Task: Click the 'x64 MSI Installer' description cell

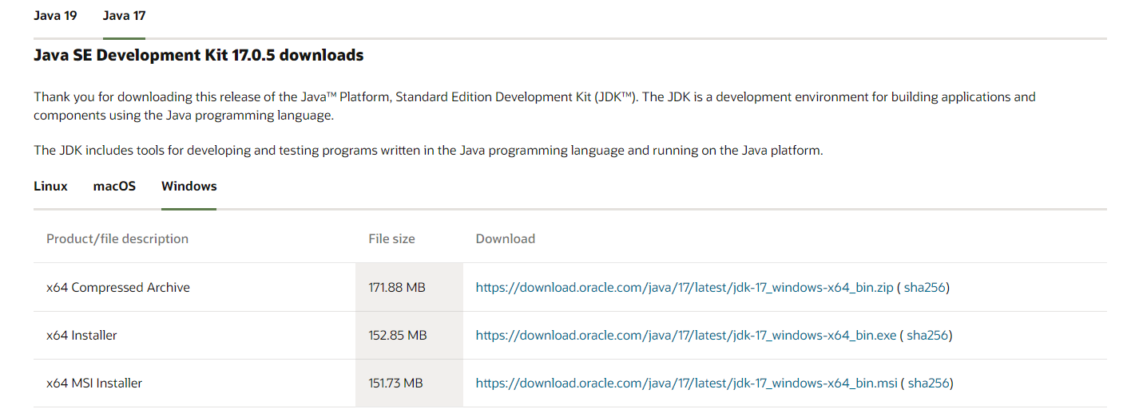Action: tap(195, 383)
